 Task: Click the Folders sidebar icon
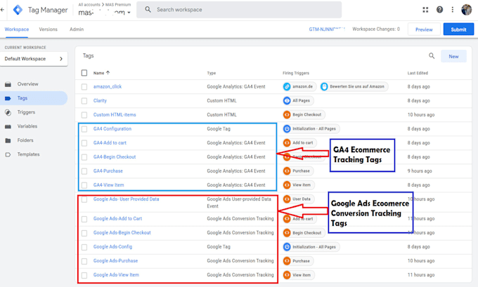pos(8,140)
